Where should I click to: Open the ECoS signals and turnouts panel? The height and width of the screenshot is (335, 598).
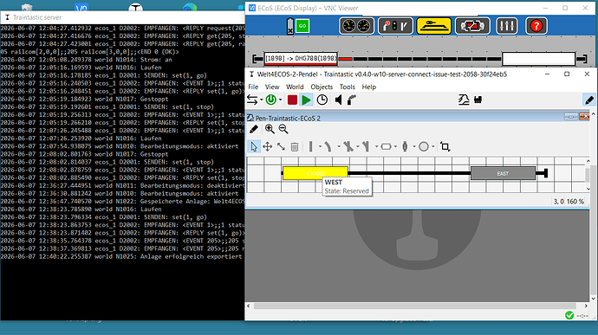(395, 26)
